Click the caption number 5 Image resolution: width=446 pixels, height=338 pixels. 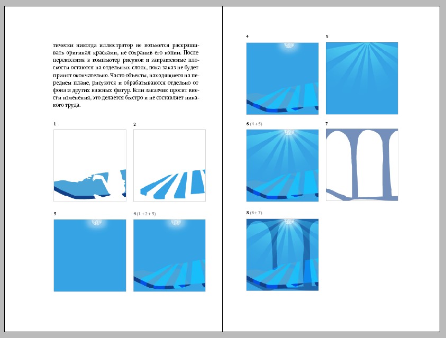coord(327,36)
